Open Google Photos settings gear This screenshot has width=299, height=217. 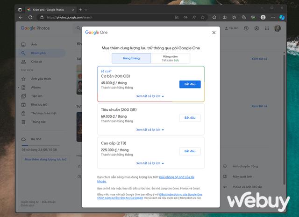pos(256,28)
